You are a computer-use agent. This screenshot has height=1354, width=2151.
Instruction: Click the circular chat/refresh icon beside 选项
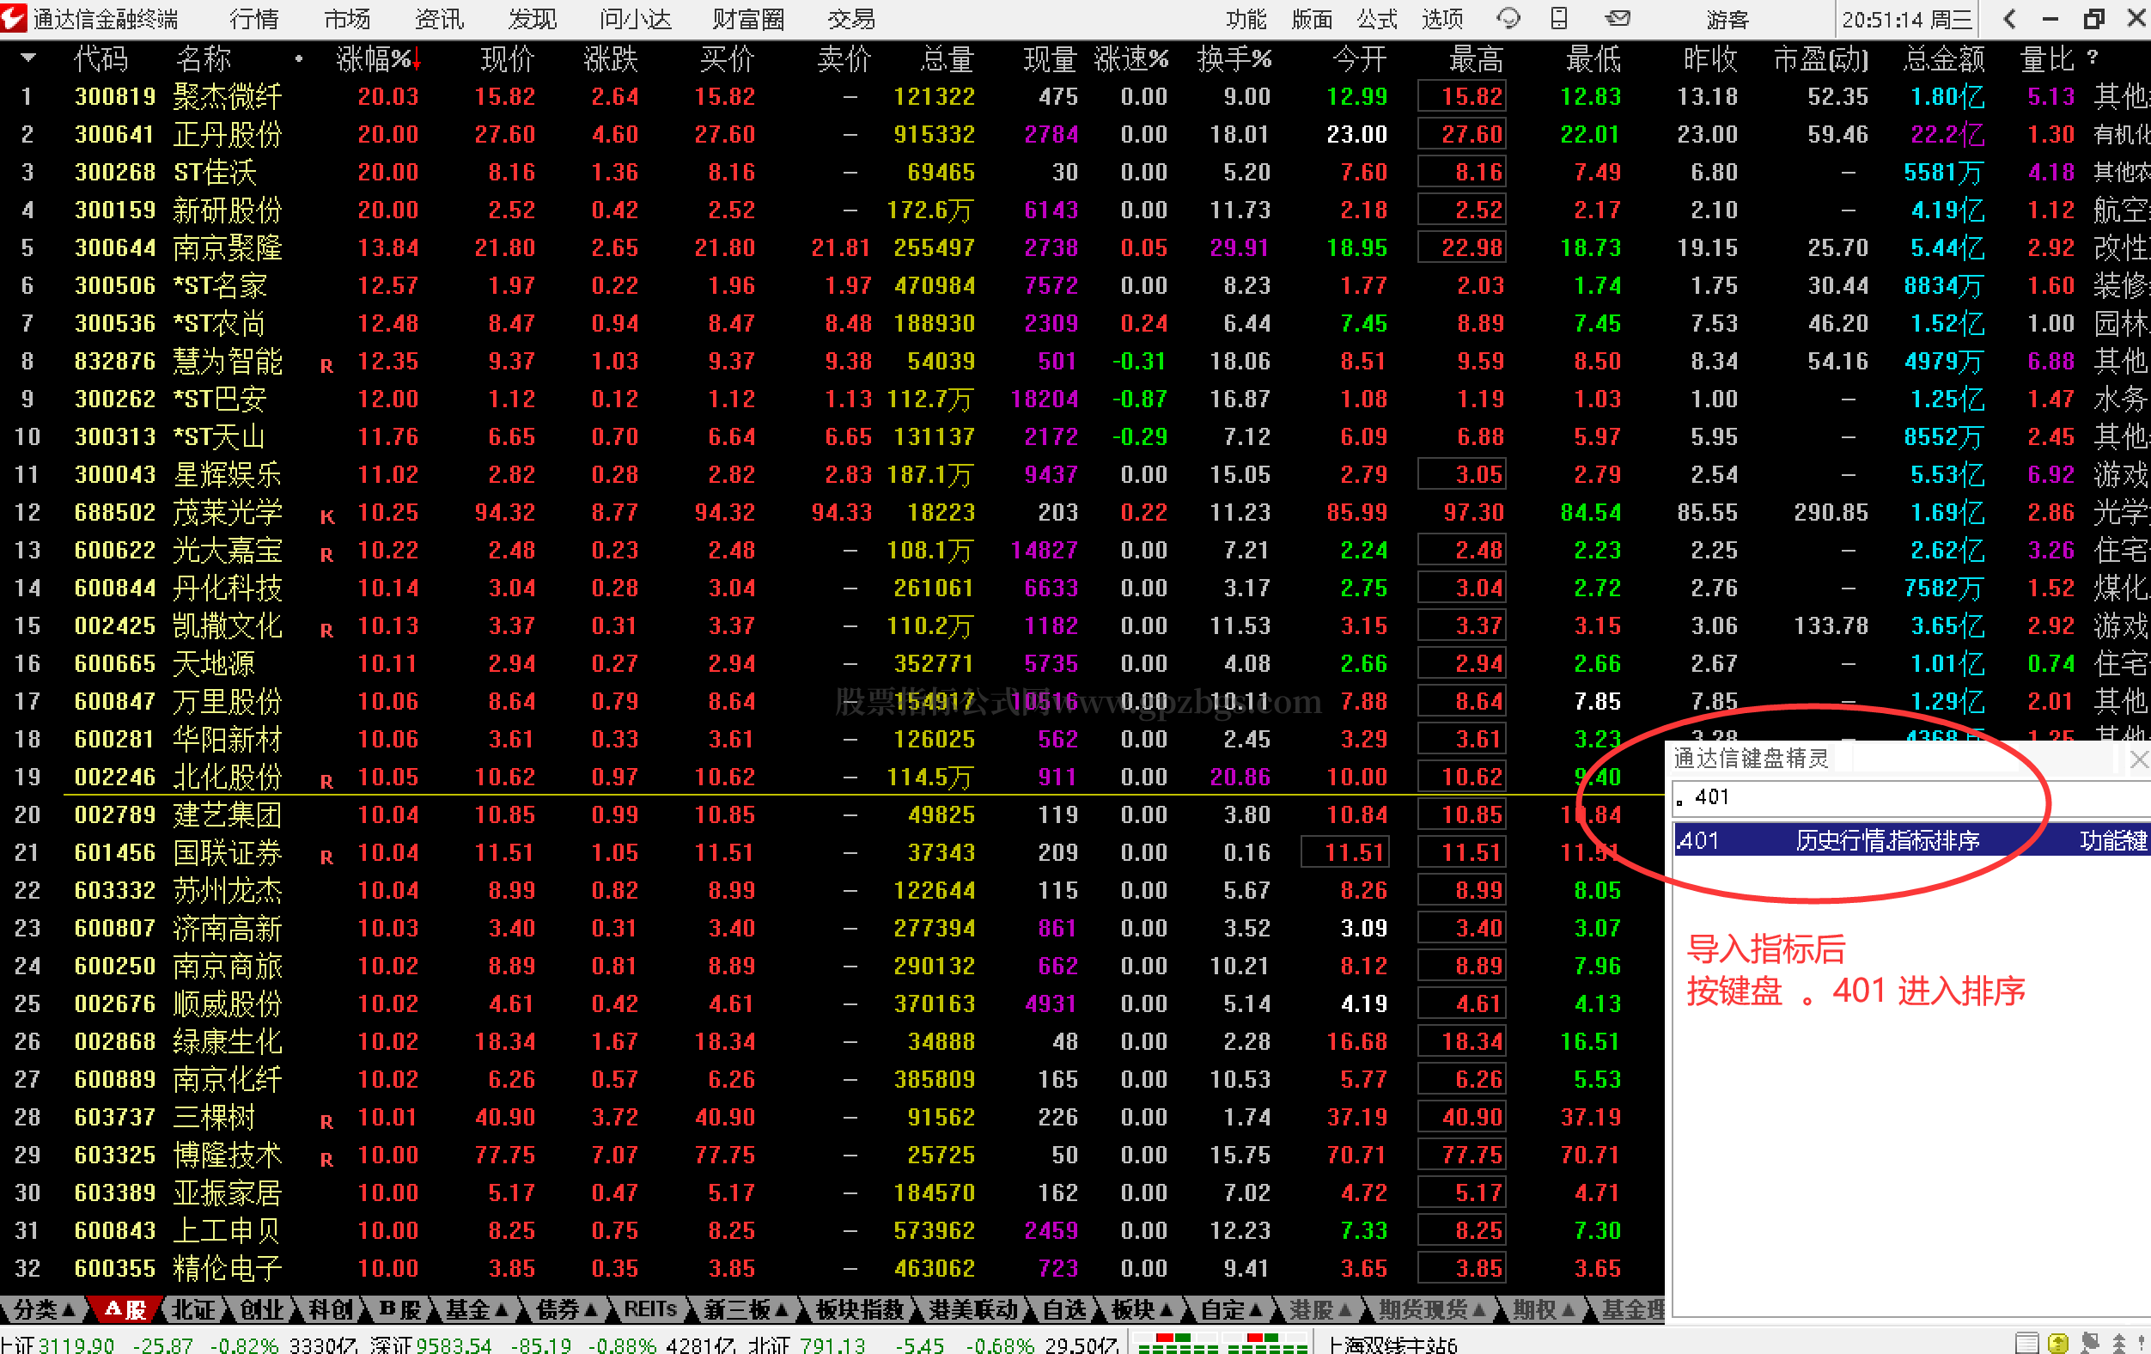coord(1508,18)
